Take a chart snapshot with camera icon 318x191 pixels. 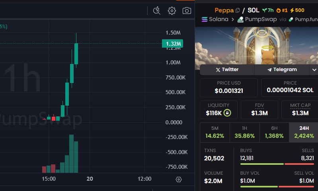[x=187, y=11]
